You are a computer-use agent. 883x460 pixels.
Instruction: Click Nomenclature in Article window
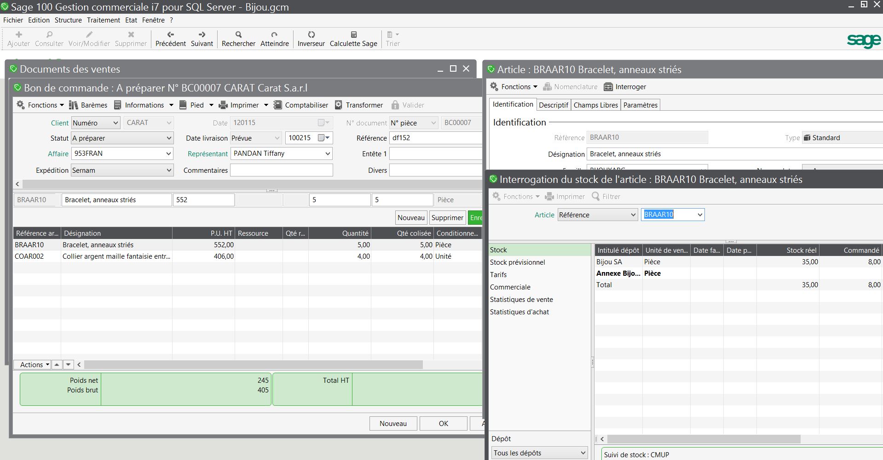point(570,86)
